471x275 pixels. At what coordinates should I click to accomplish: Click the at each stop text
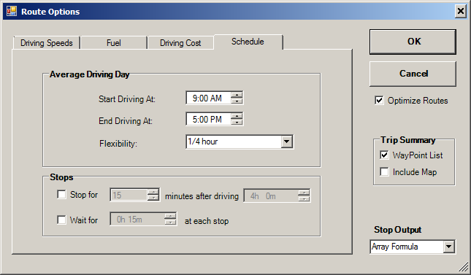click(x=207, y=221)
